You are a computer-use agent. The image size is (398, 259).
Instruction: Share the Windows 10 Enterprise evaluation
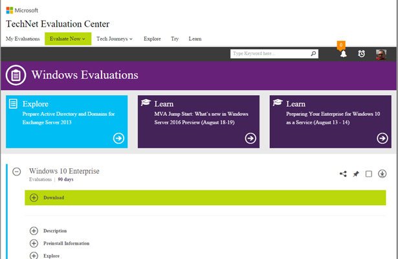pyautogui.click(x=343, y=174)
